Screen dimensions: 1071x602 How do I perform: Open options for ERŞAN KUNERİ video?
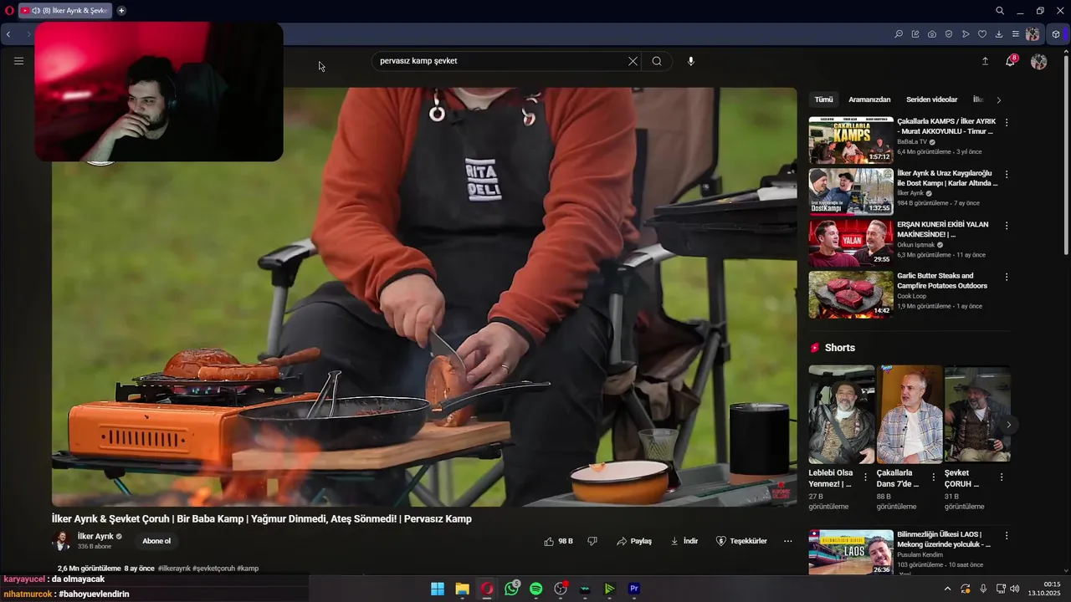click(x=1007, y=226)
